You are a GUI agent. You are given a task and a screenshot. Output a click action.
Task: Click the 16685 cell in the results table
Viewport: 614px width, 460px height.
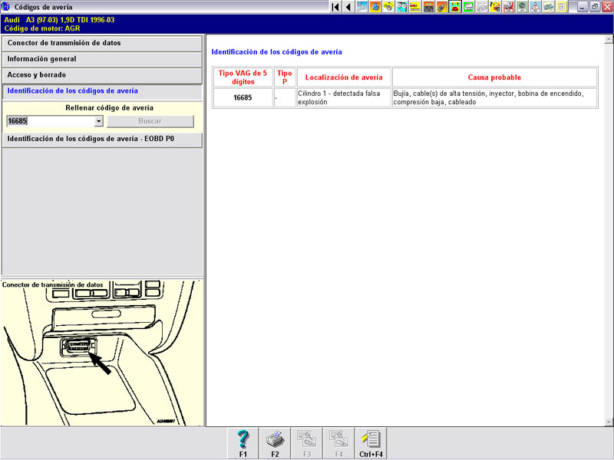pos(243,97)
